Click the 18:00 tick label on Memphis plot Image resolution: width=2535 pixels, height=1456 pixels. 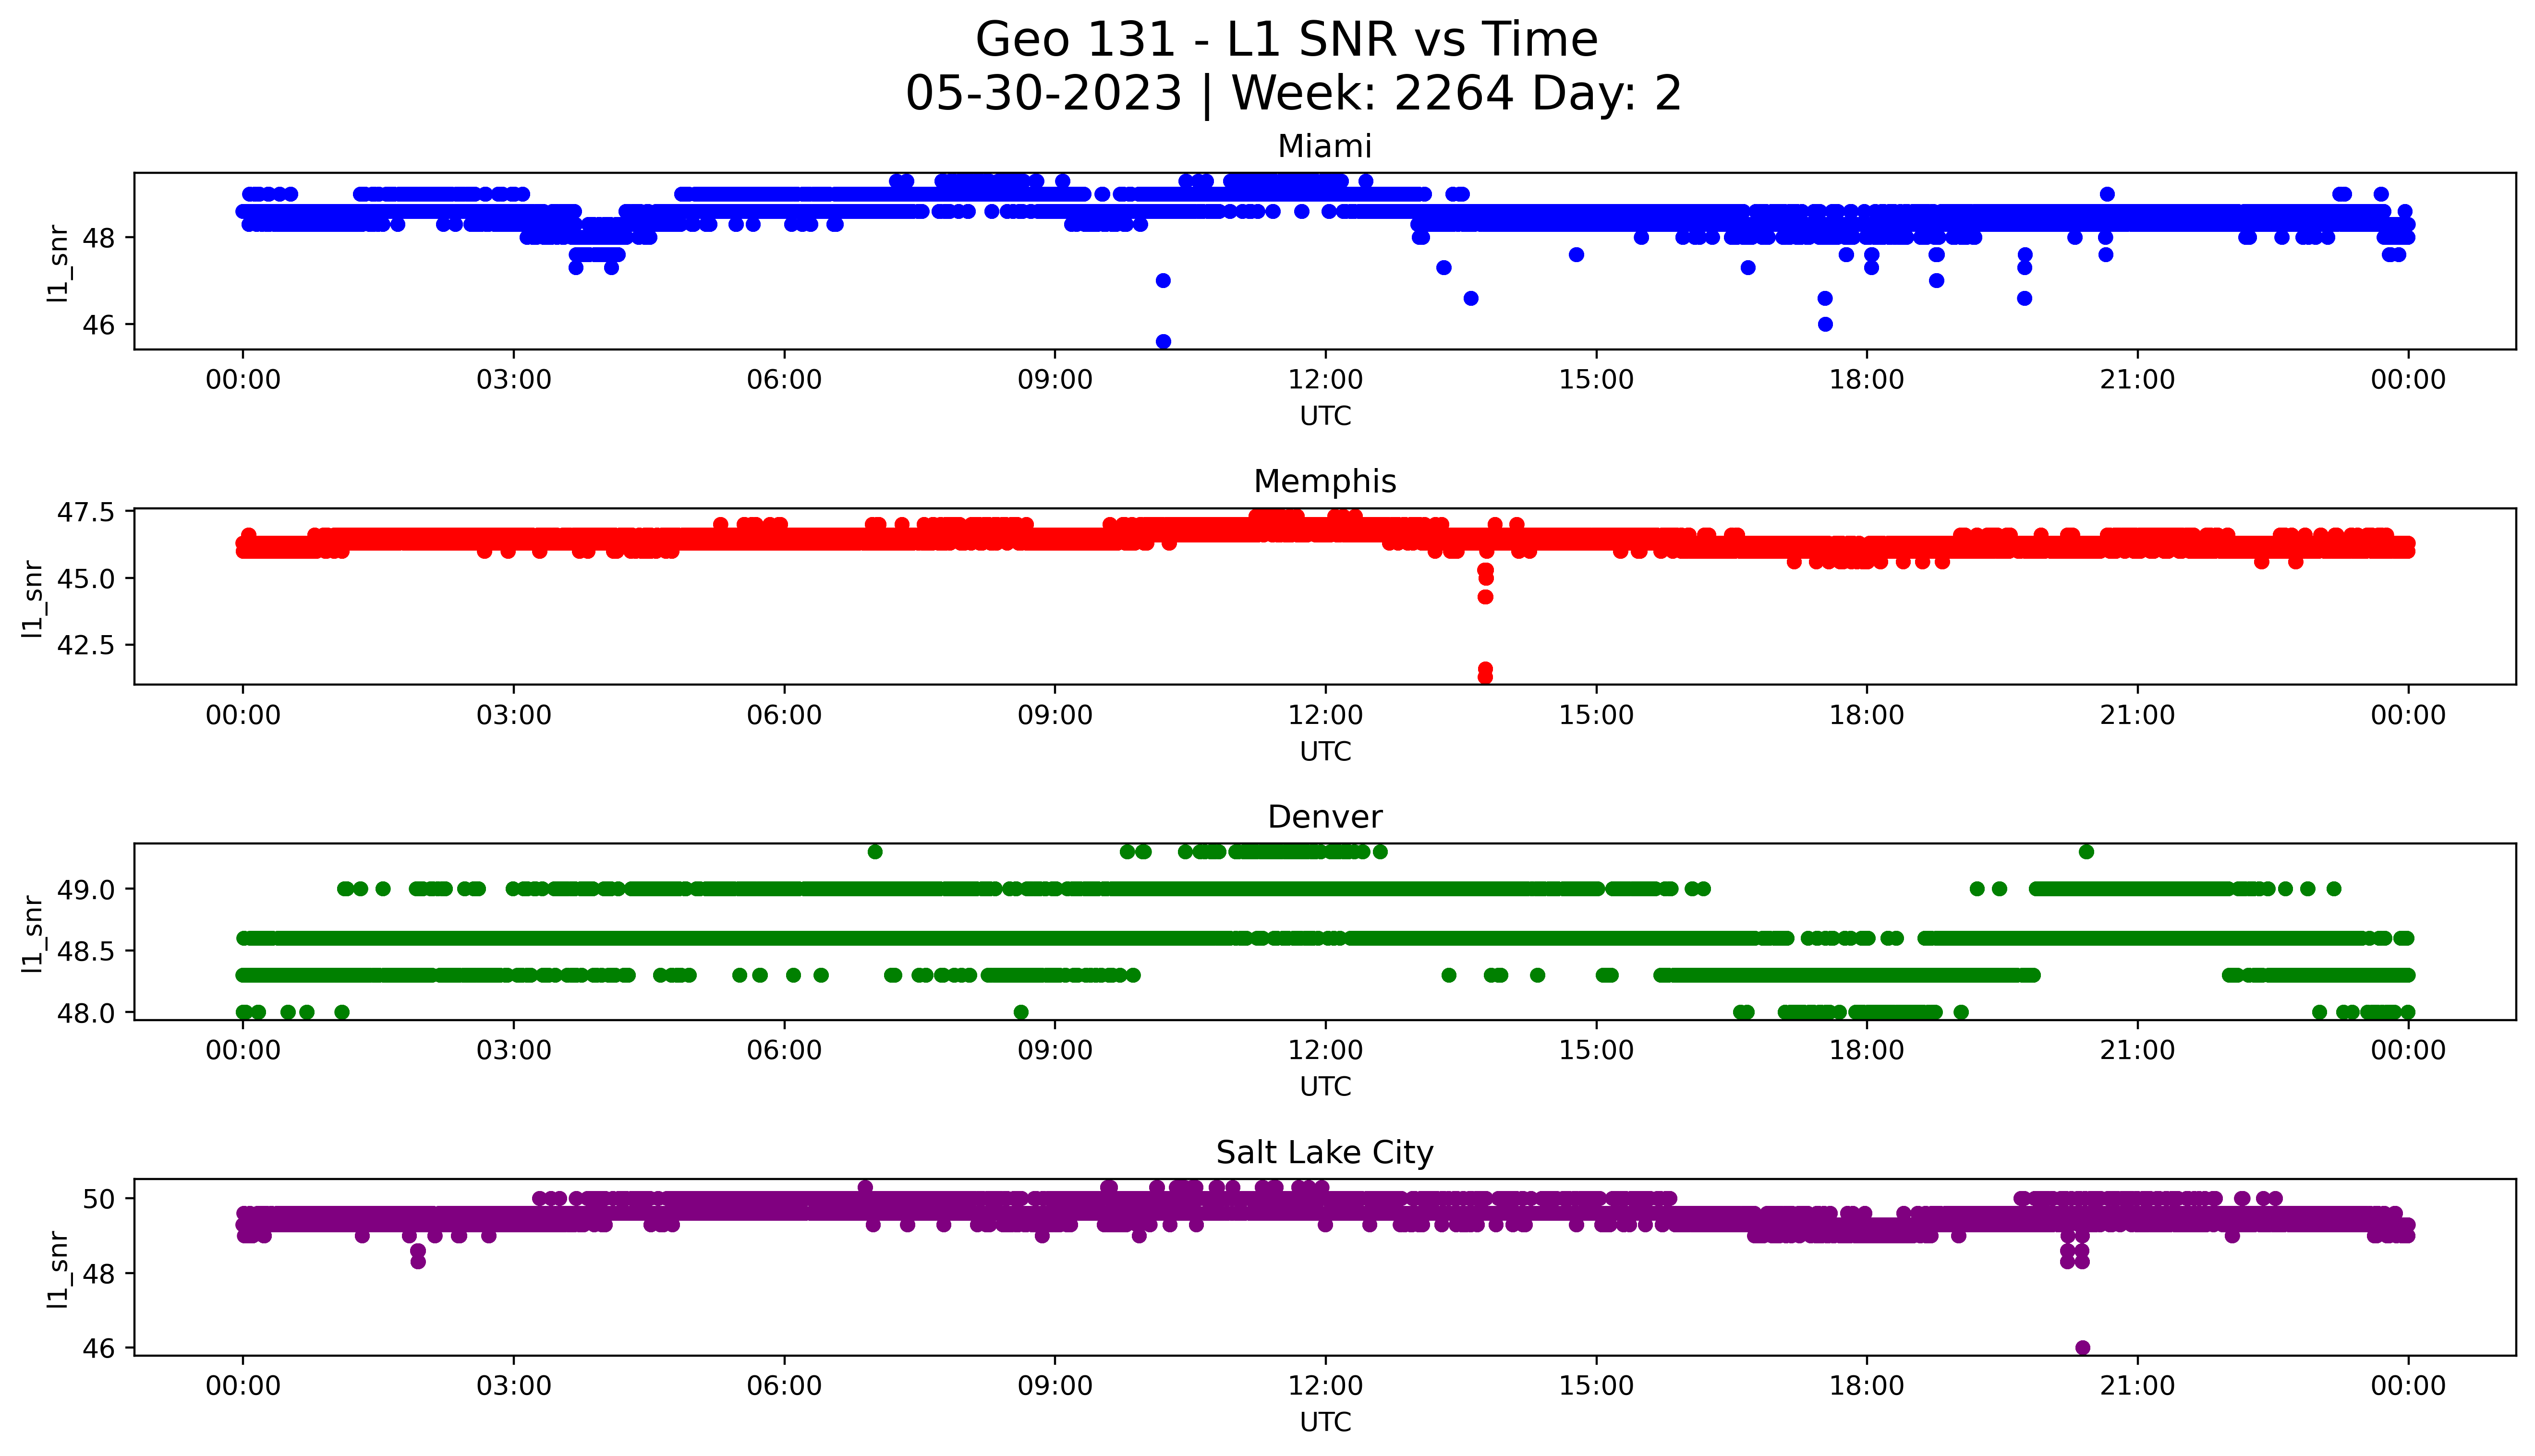click(x=1867, y=715)
